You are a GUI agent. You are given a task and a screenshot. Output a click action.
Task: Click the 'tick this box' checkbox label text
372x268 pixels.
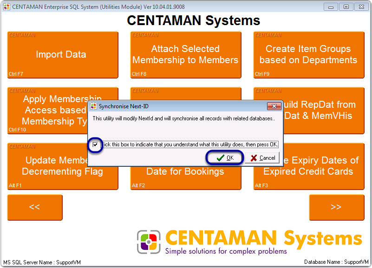tap(190, 144)
